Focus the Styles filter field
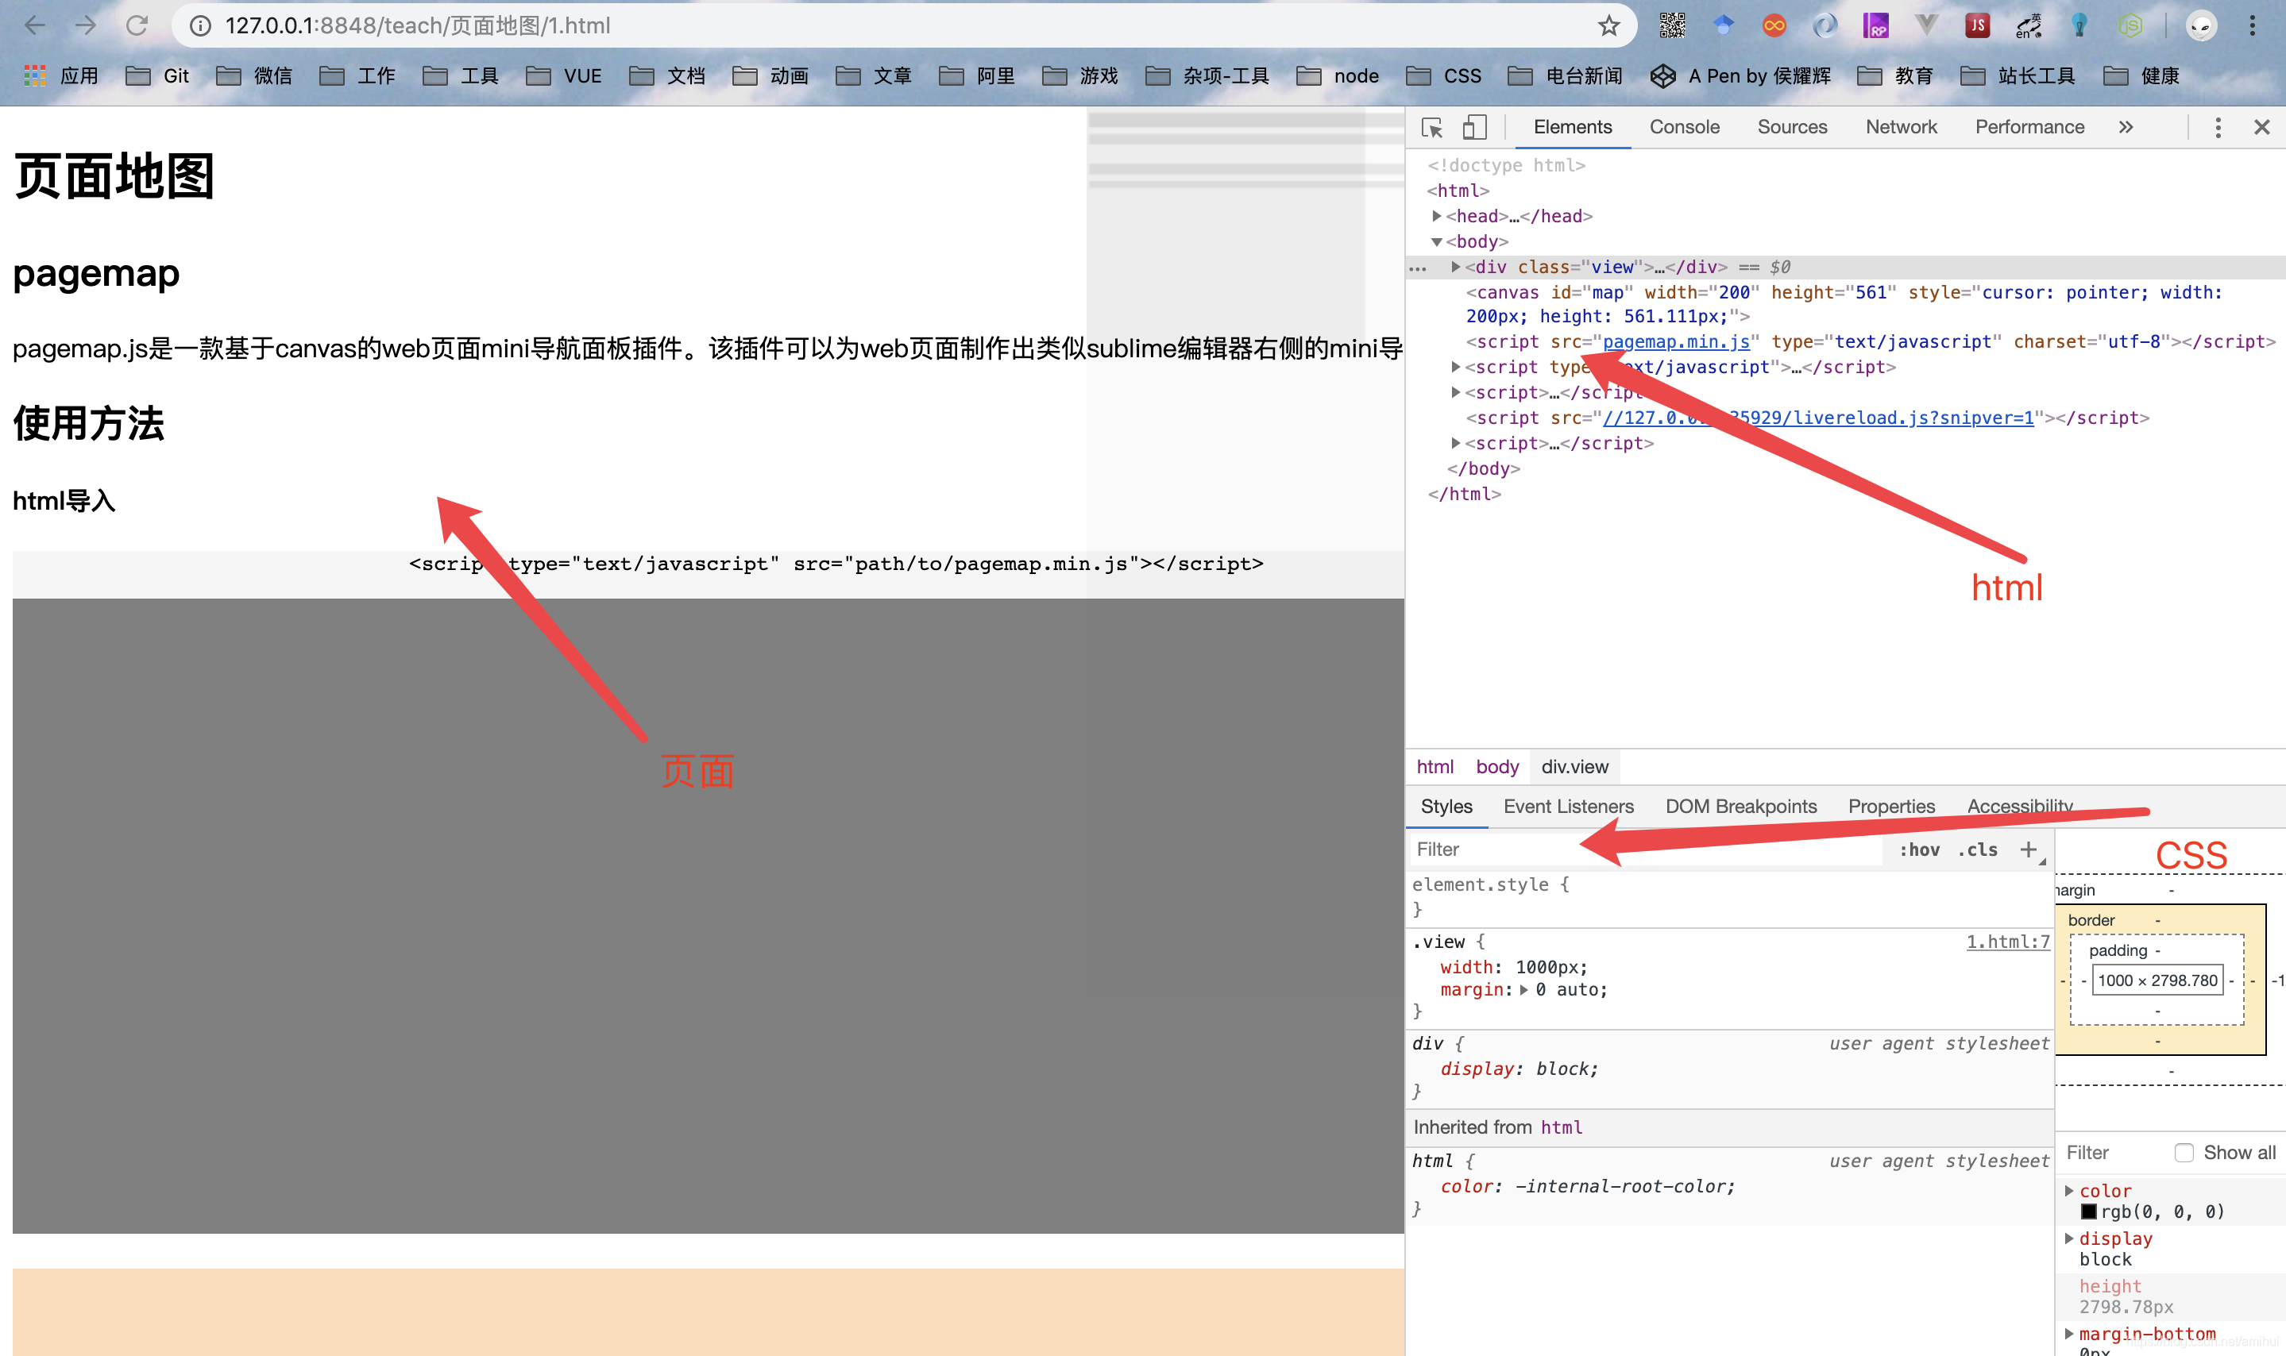The width and height of the screenshot is (2286, 1356). tap(1645, 849)
